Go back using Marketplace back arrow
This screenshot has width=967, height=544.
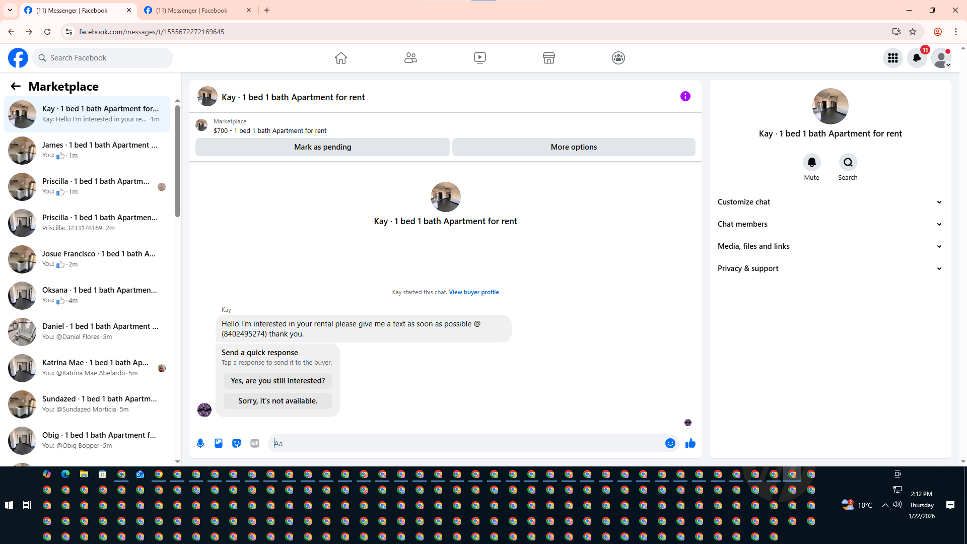16,87
